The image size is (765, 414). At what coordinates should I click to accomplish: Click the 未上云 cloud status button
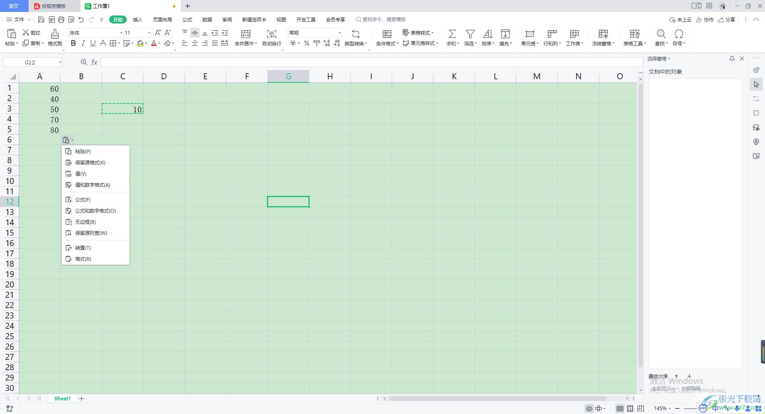click(680, 20)
